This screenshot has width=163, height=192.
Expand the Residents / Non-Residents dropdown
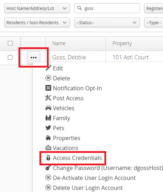click(37, 22)
